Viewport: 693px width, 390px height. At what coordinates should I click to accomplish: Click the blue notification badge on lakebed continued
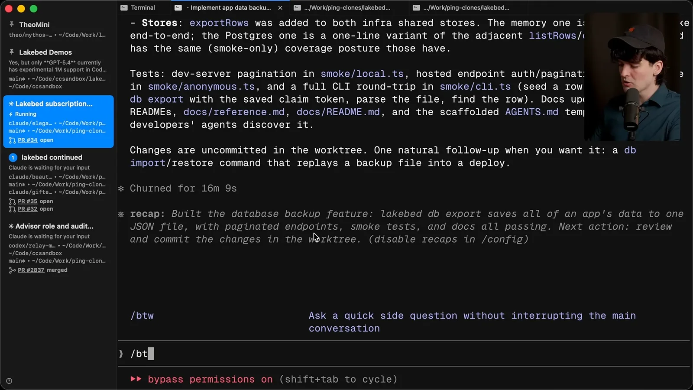13,157
